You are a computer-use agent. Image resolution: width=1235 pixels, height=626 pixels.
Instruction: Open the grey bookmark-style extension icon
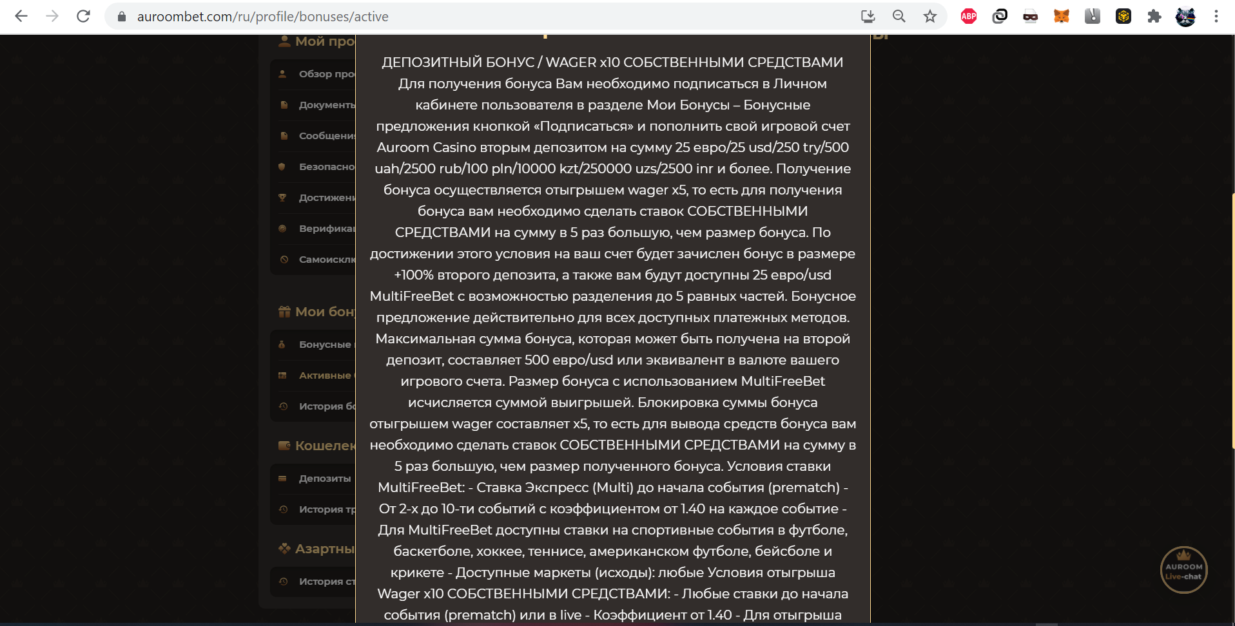click(x=1093, y=17)
